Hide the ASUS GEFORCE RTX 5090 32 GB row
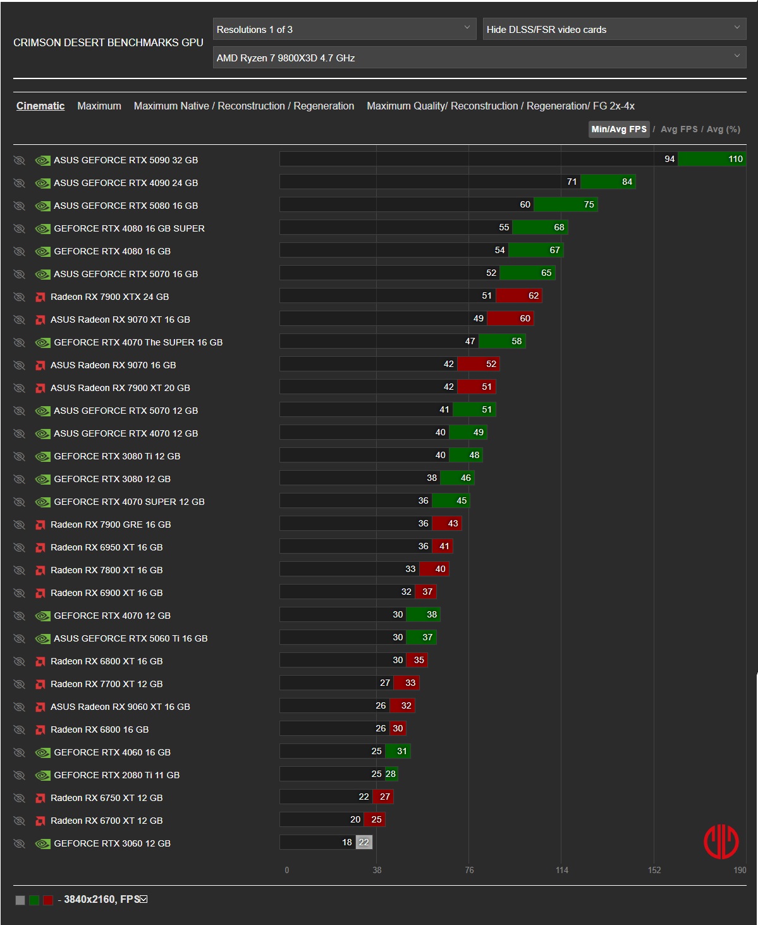Viewport: 758px width, 925px height. tap(19, 161)
